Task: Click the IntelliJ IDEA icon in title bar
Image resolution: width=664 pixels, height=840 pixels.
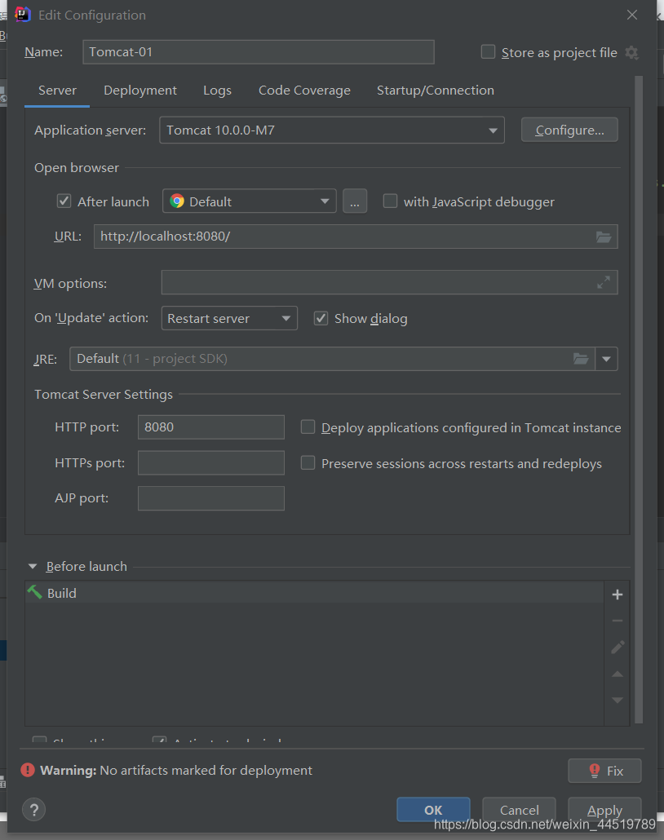Action: 23,15
